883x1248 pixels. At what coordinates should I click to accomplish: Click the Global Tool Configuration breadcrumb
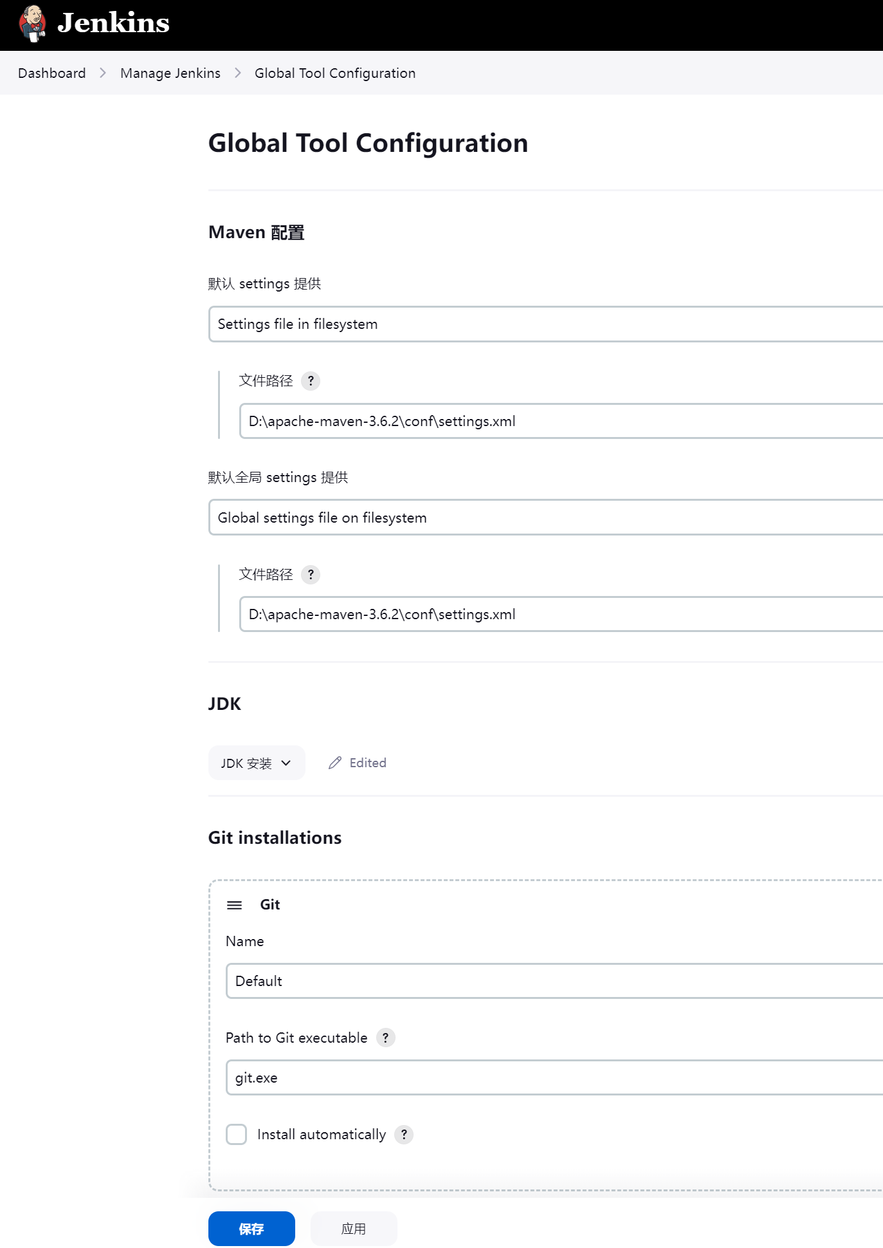tap(334, 73)
